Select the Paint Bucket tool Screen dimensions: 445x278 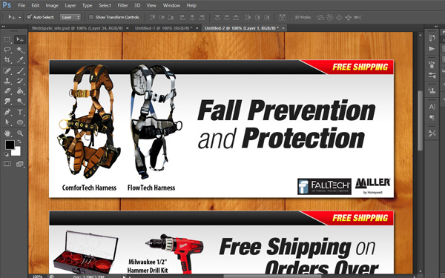(20, 91)
